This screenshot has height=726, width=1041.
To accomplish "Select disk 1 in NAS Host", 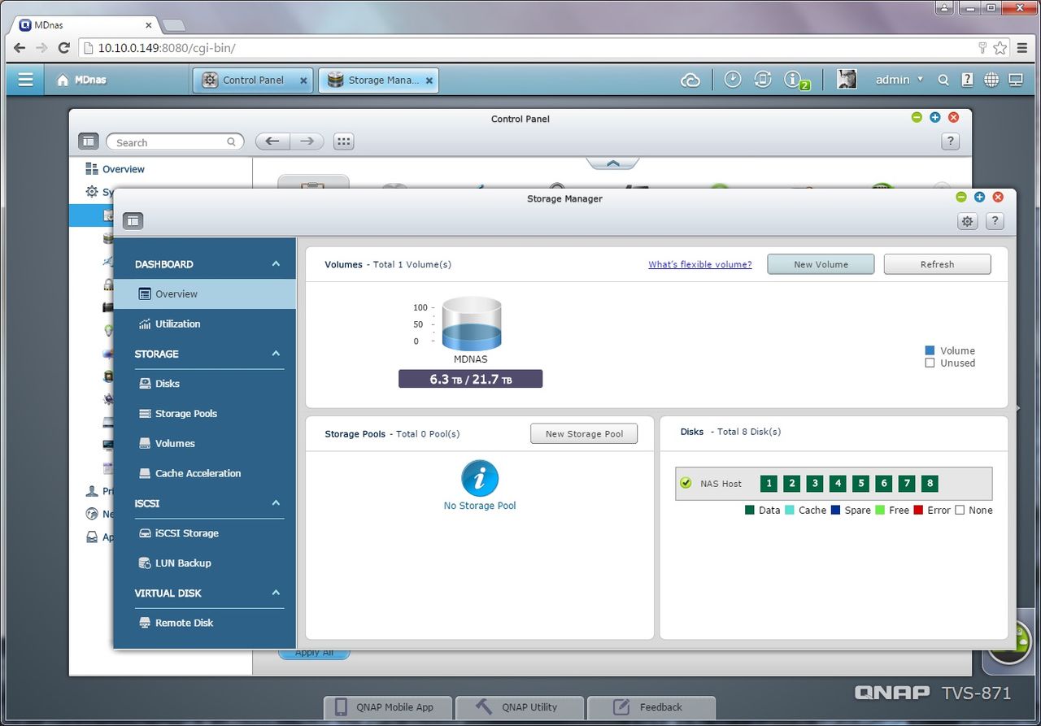I will (x=769, y=484).
